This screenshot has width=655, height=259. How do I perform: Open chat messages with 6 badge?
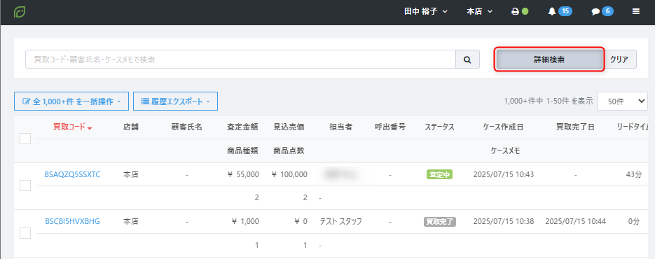[x=602, y=12]
